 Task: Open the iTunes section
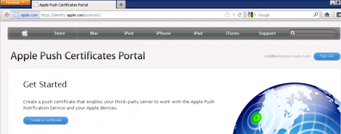233,33
